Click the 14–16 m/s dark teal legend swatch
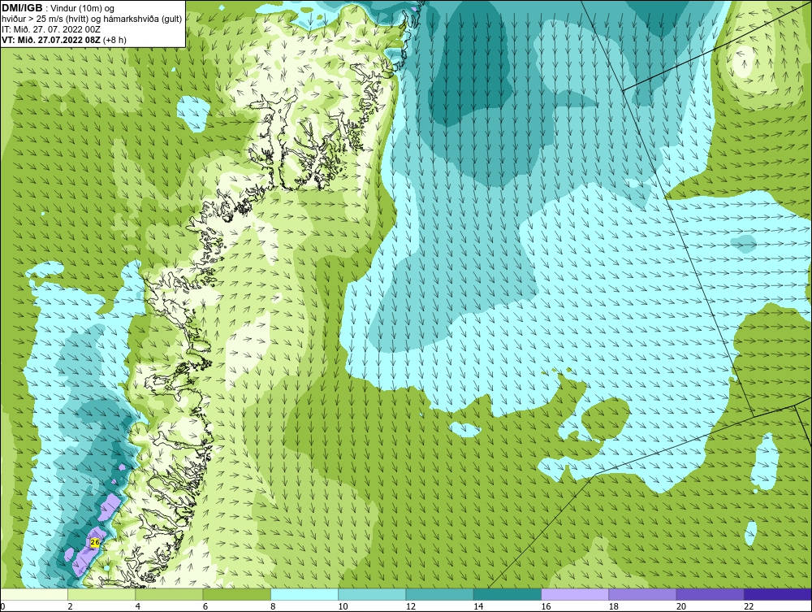 (507, 594)
